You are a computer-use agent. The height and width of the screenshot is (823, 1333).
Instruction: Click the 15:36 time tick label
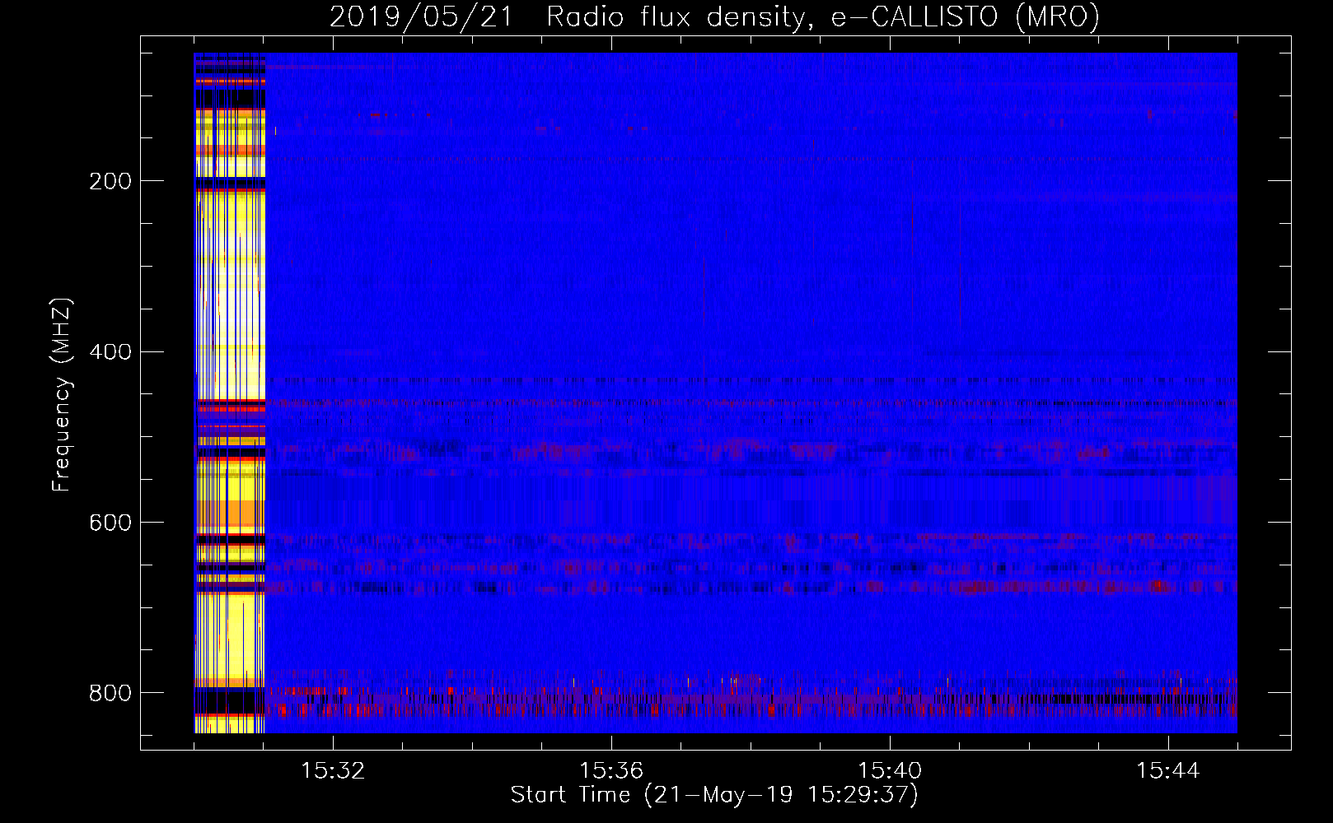611,771
